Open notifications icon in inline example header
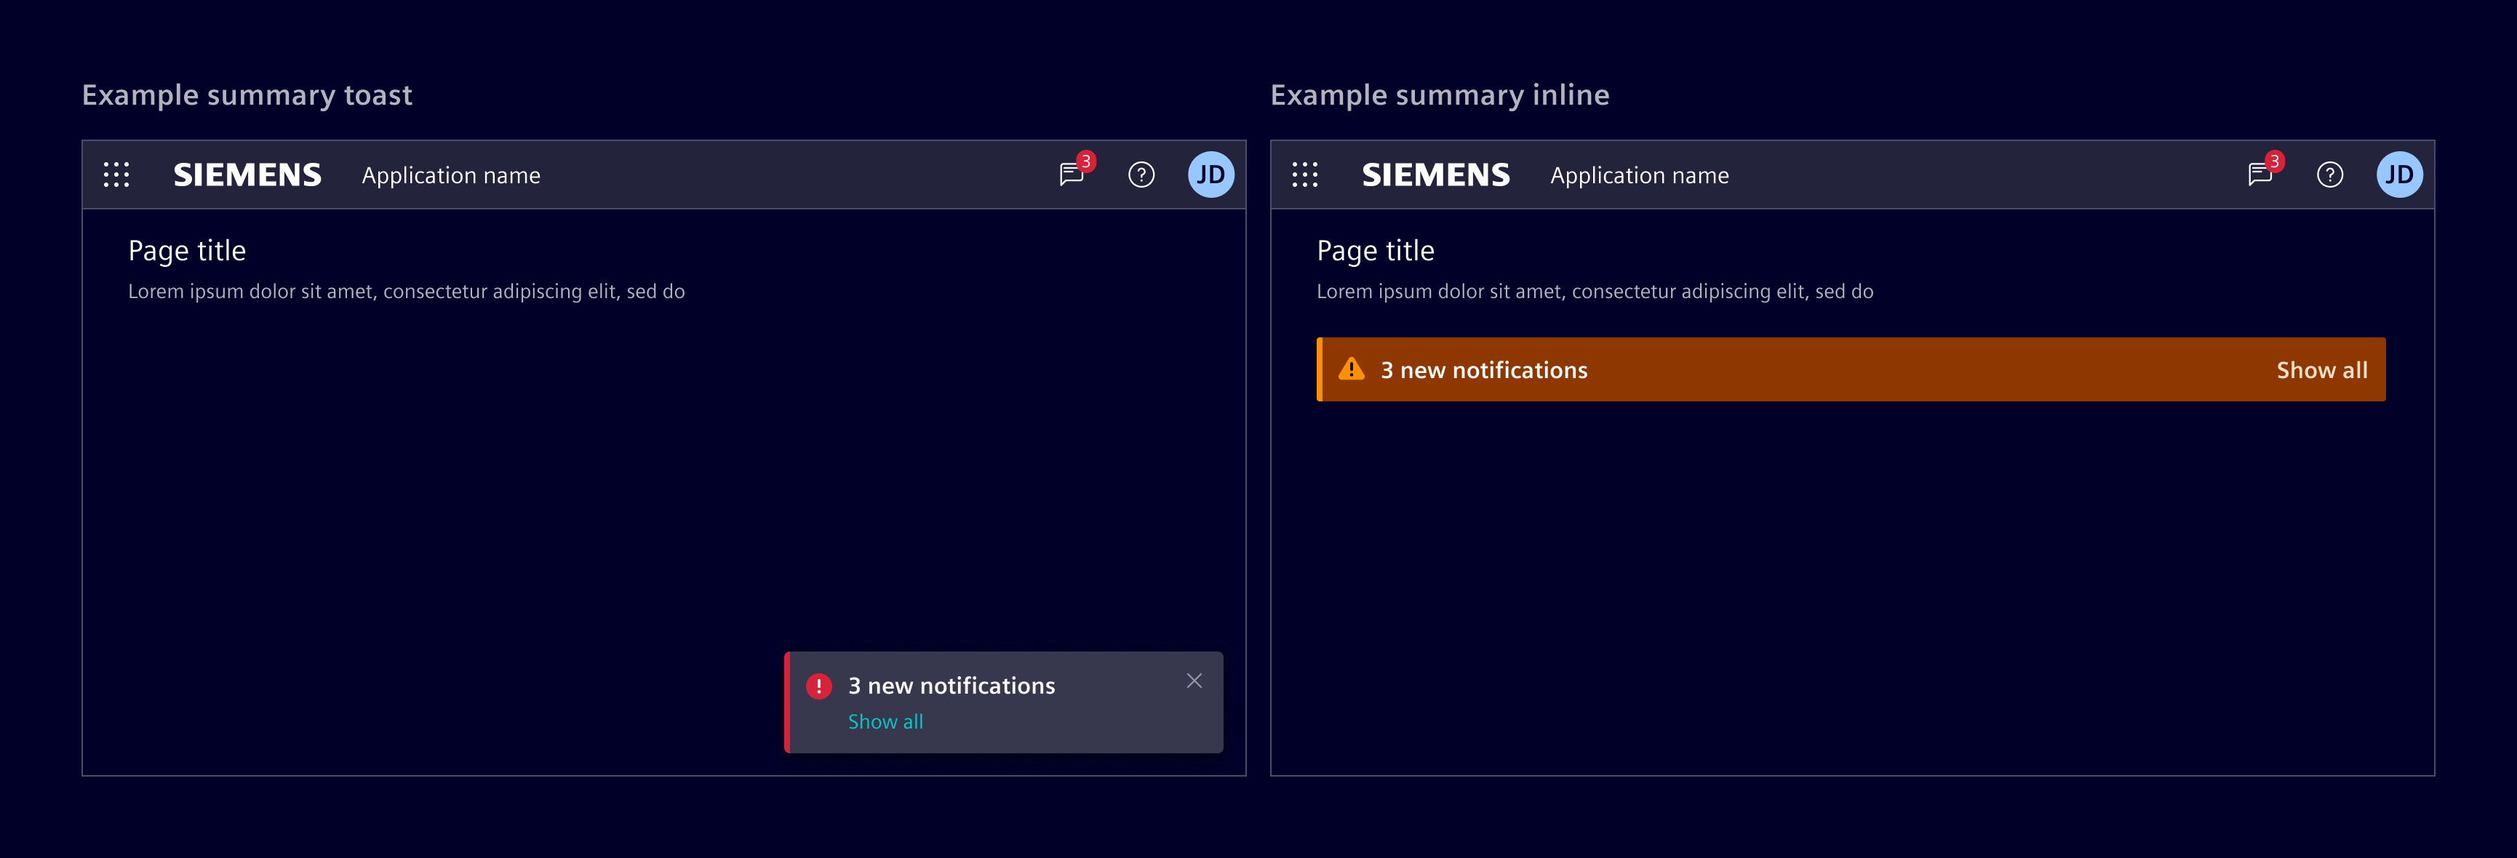 2260,175
